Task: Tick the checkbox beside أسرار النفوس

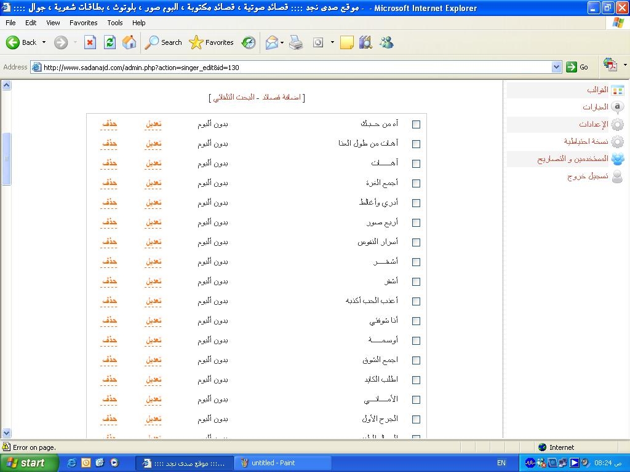Action: [416, 242]
